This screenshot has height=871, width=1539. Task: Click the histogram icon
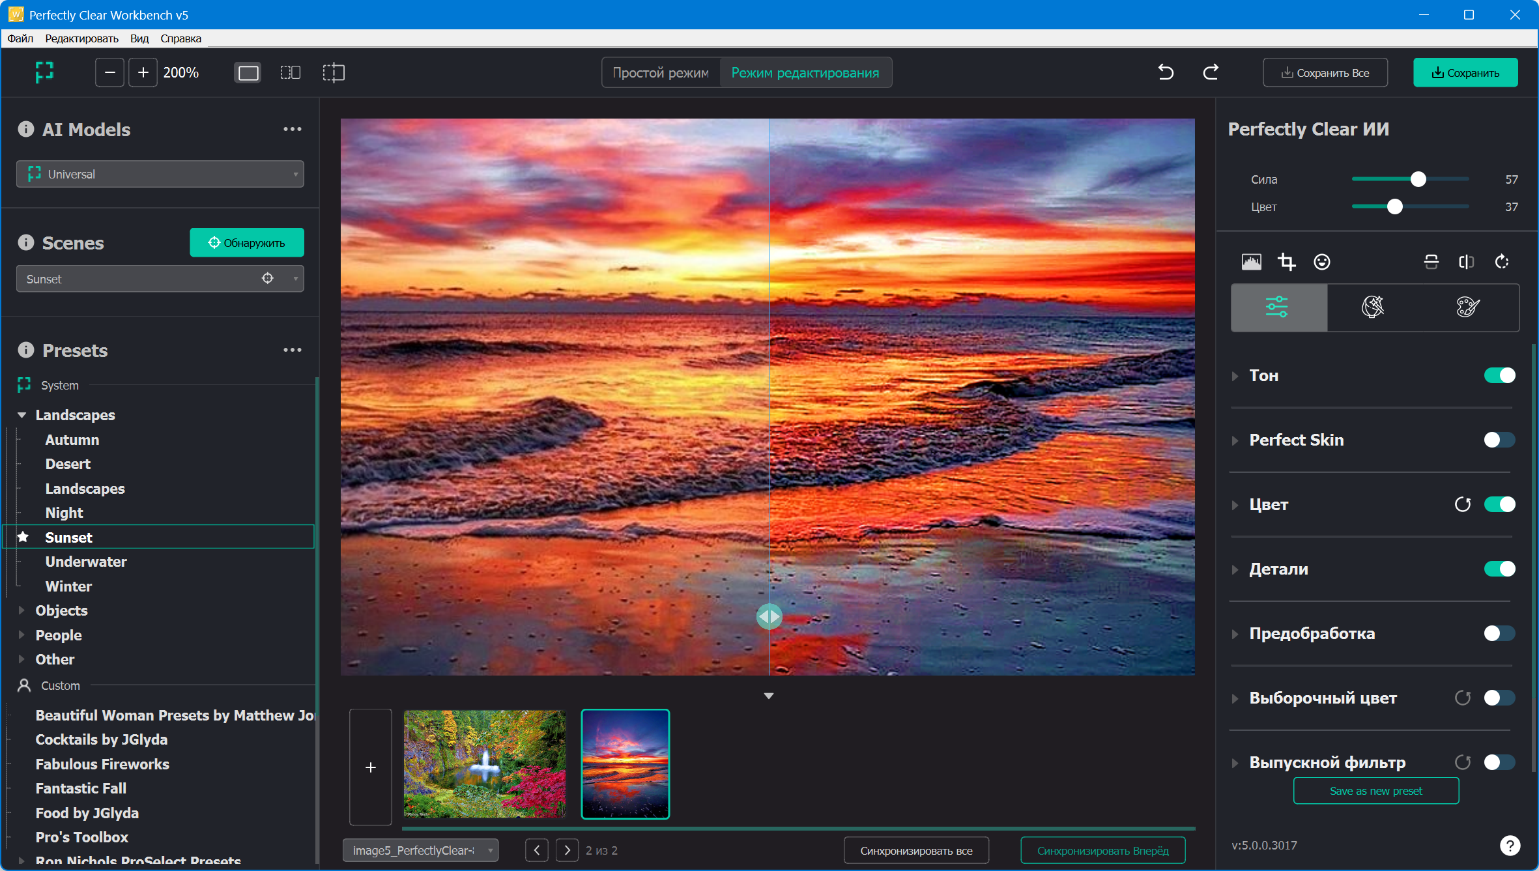coord(1251,262)
